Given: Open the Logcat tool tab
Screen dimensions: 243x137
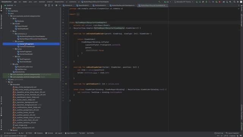Looking at the screenshot, I should tap(59, 133).
